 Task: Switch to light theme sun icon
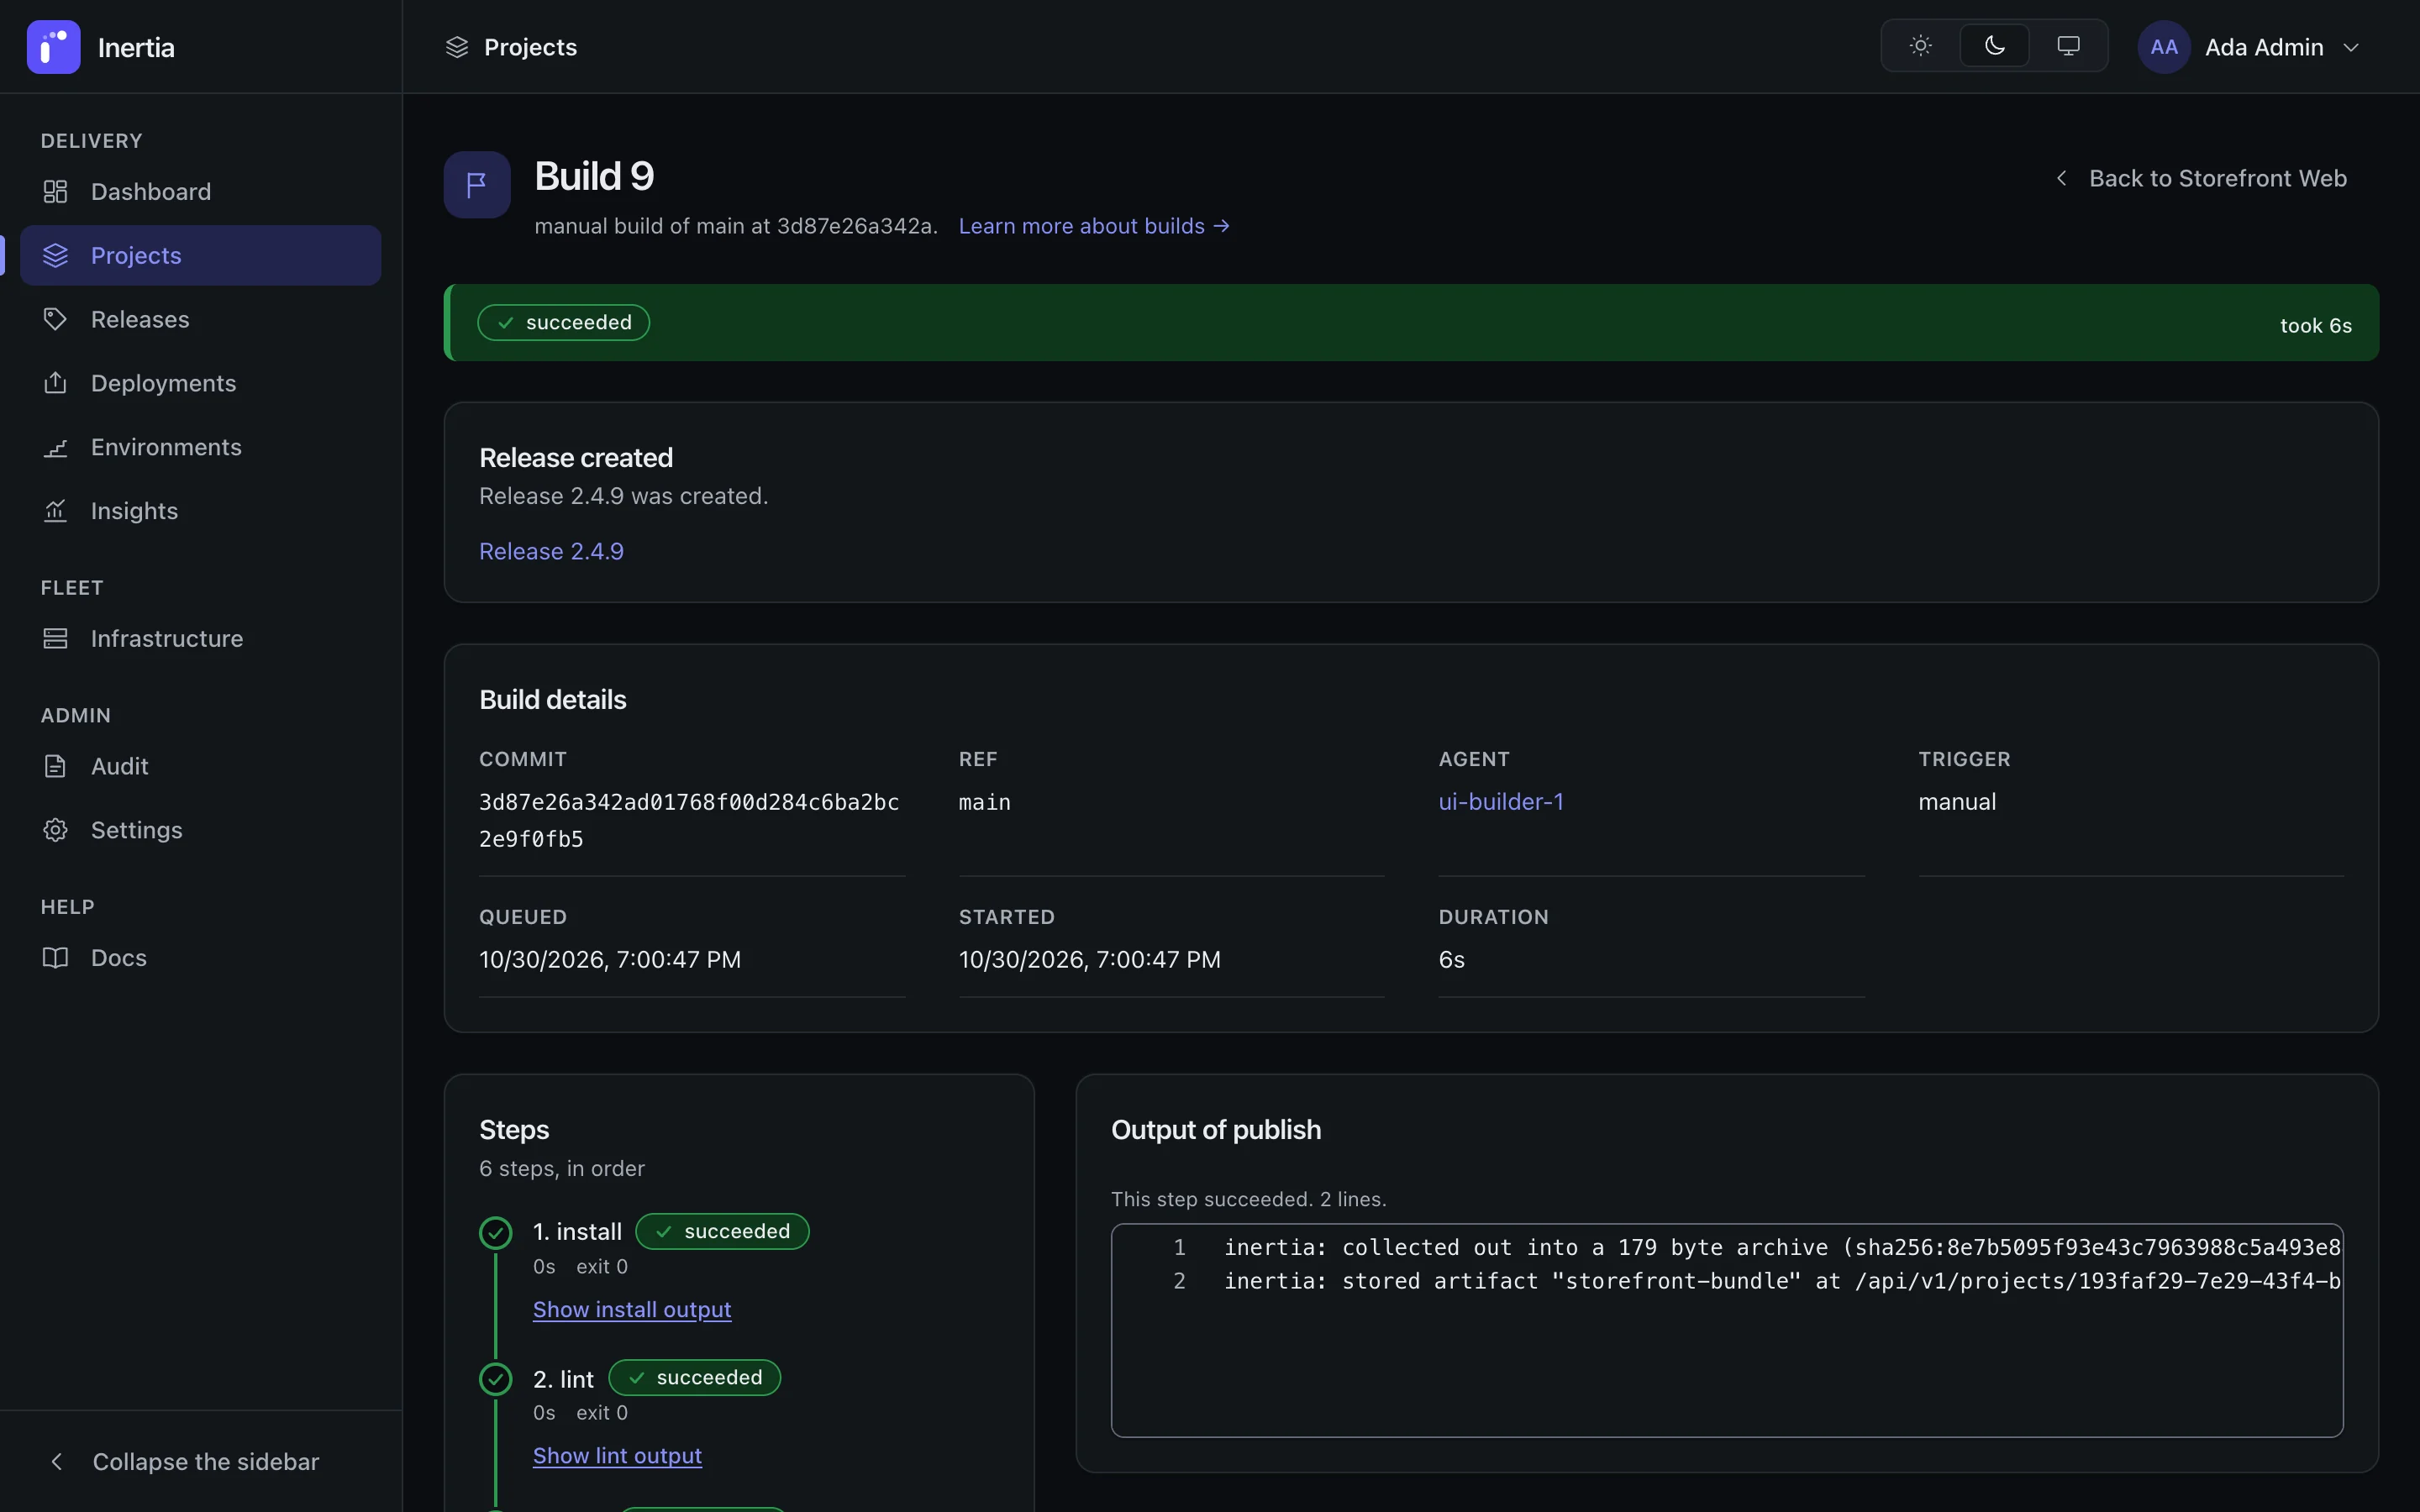tap(1920, 46)
